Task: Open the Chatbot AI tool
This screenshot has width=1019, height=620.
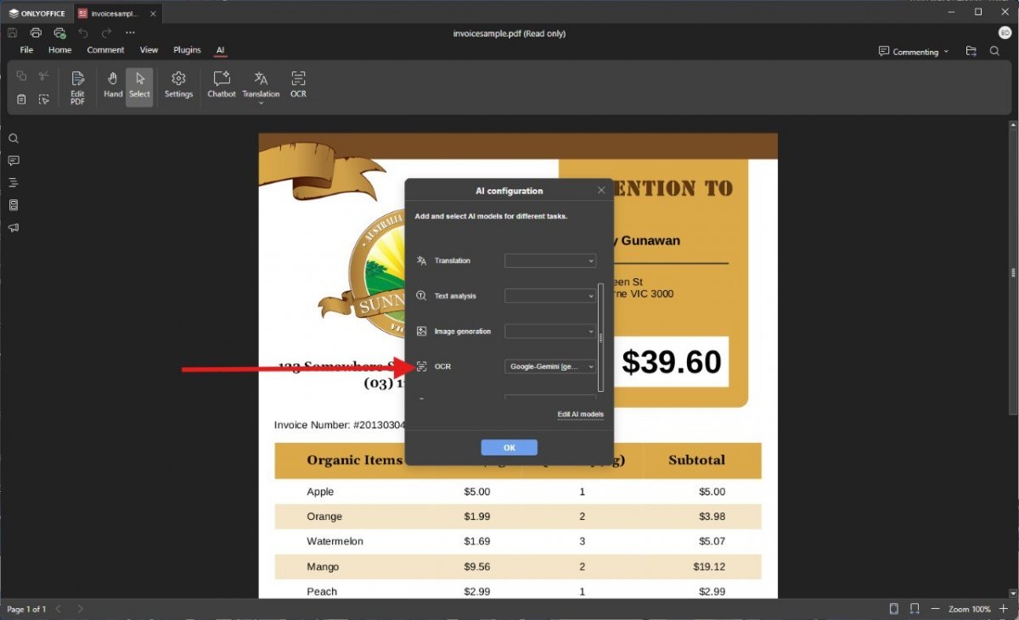Action: tap(222, 84)
